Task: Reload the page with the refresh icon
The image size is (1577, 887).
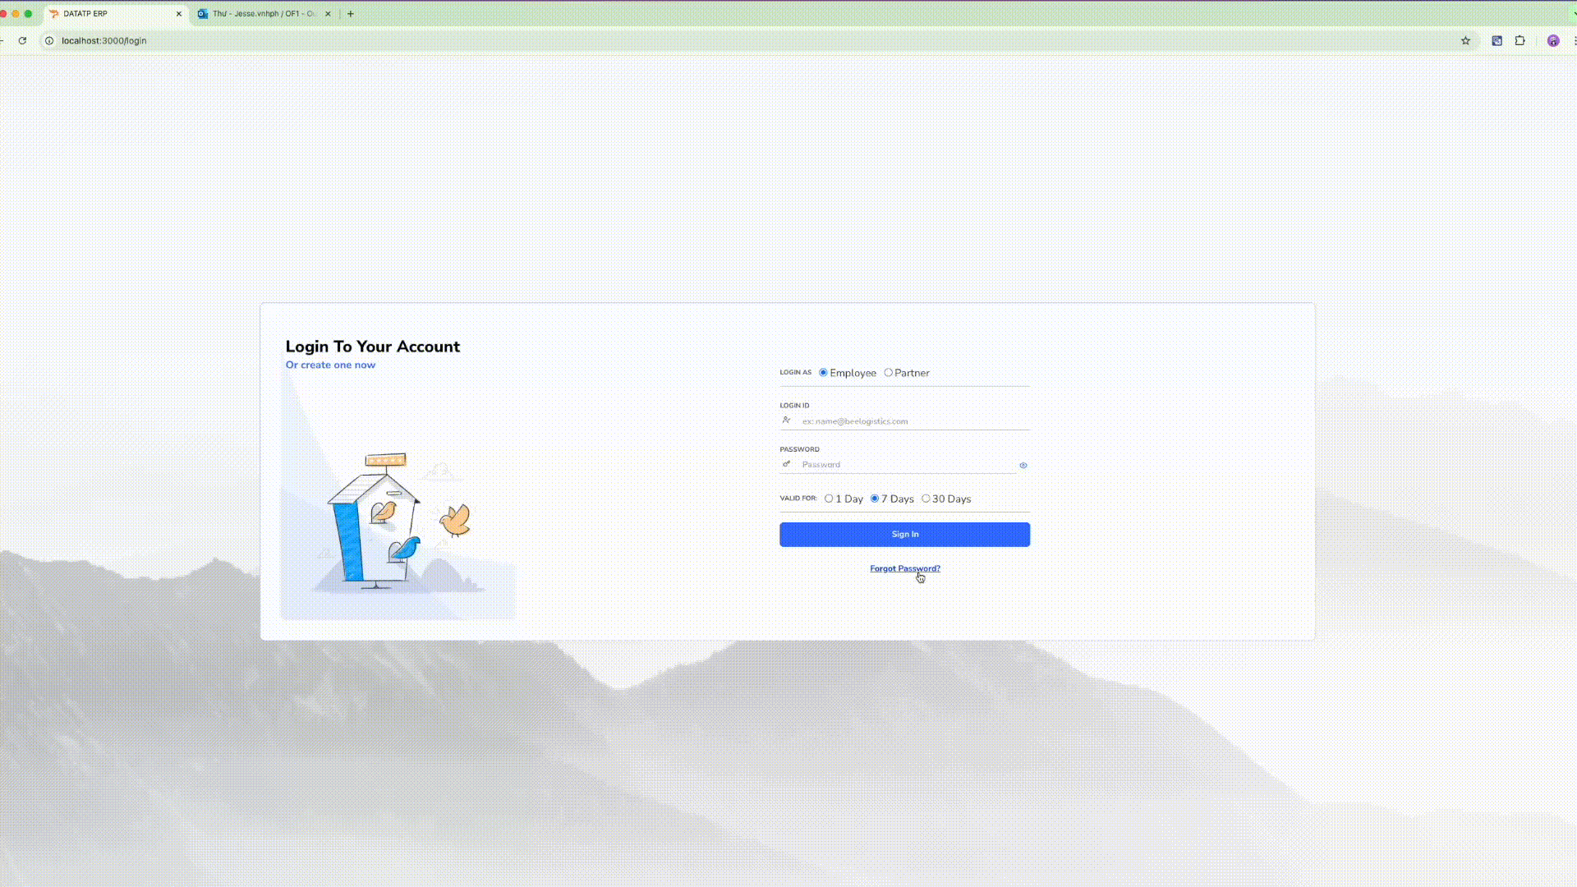Action: (22, 40)
